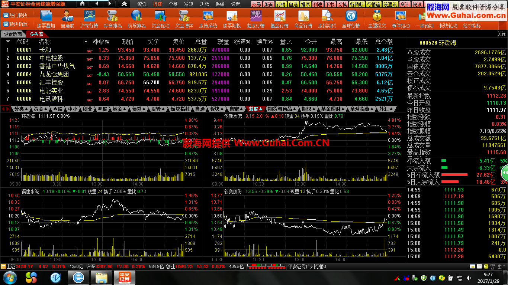Click 福建水泥 chart title

[x=30, y=191]
